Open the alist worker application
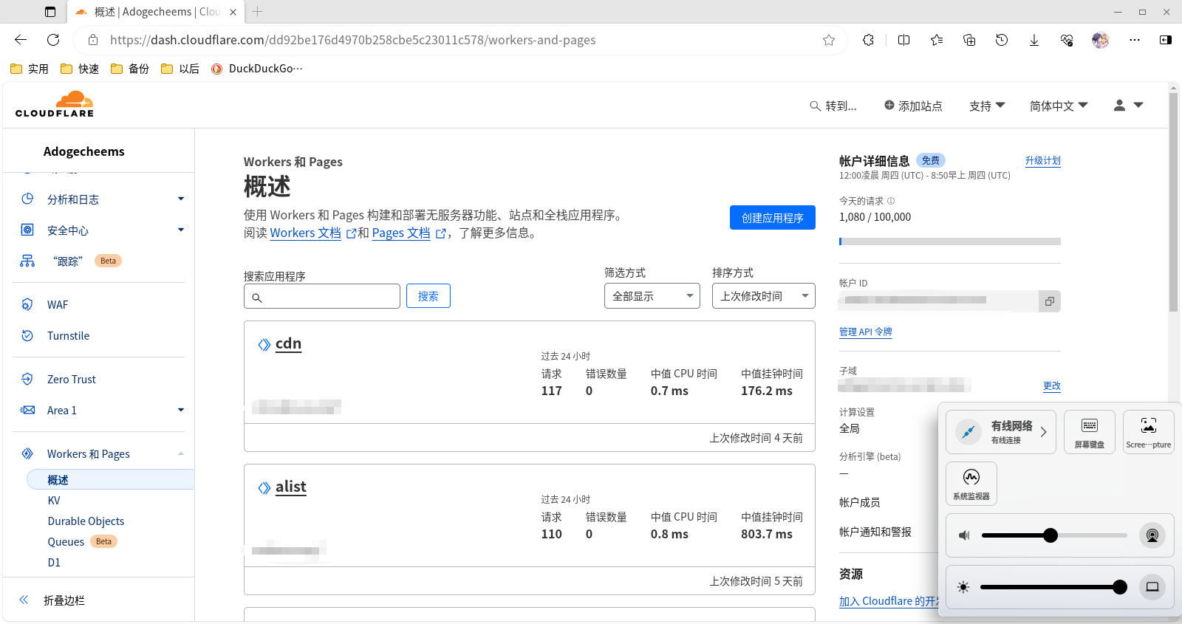Image resolution: width=1182 pixels, height=624 pixels. pos(290,487)
